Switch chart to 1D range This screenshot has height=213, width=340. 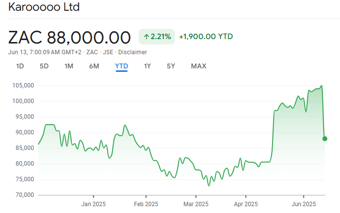pos(20,66)
